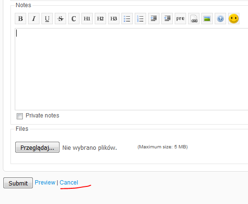This screenshot has width=248, height=204.
Task: Insert preformatted text block
Action: click(180, 19)
